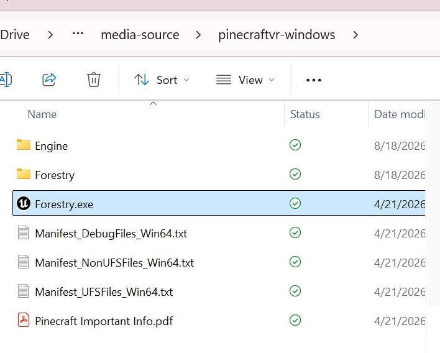The width and height of the screenshot is (440, 353).
Task: Go to media-source in breadcrumb
Action: point(140,35)
